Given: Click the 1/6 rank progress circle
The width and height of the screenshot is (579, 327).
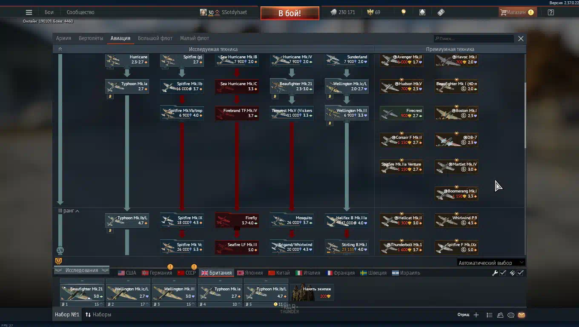Looking at the screenshot, I should click(x=60, y=250).
